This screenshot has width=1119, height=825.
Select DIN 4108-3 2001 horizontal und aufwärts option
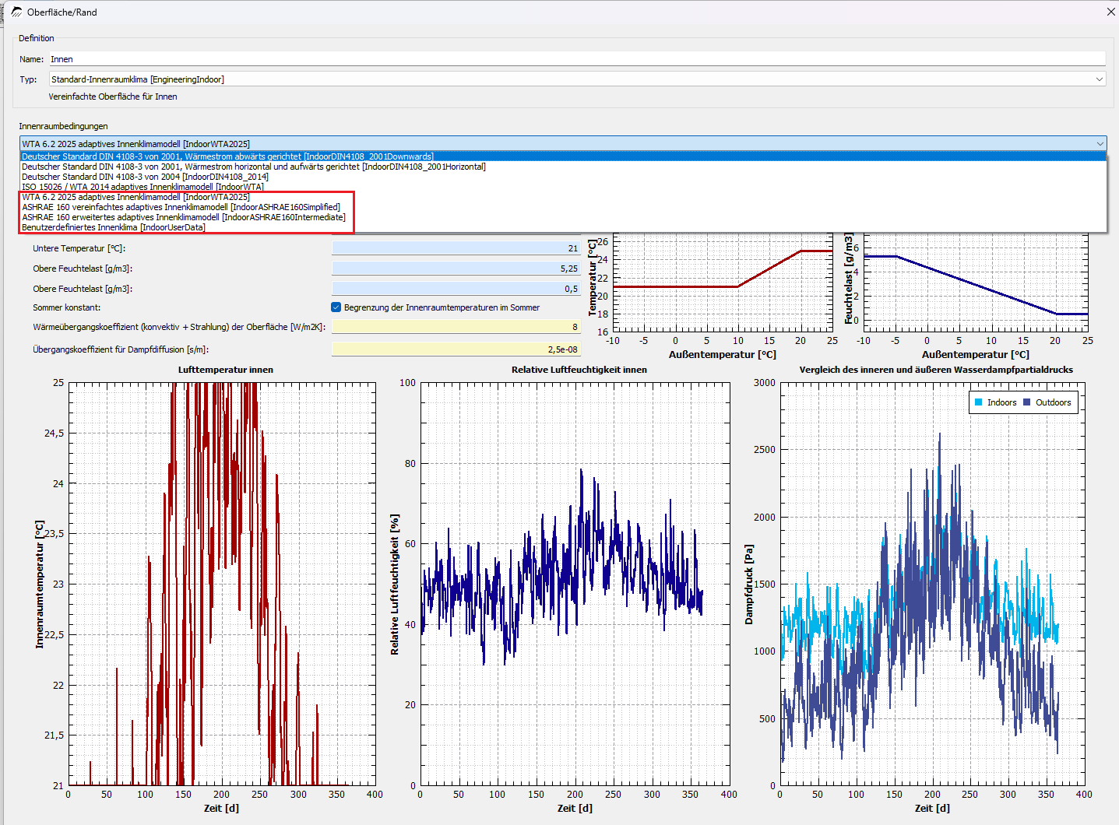tap(563, 167)
